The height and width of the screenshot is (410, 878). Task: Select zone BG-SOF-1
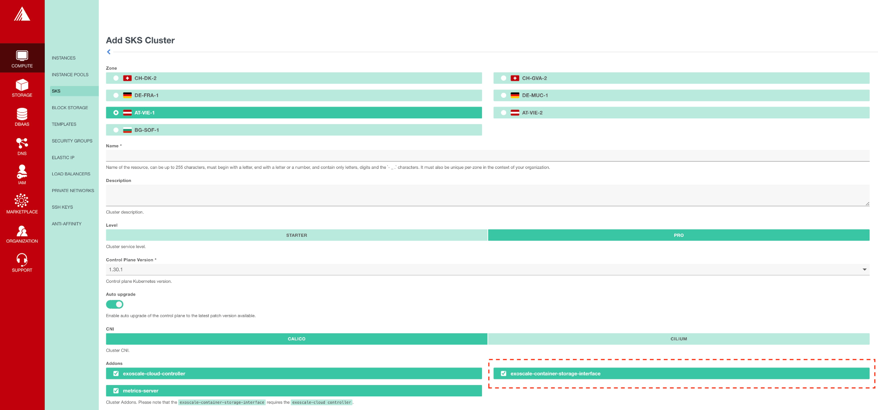click(x=294, y=130)
